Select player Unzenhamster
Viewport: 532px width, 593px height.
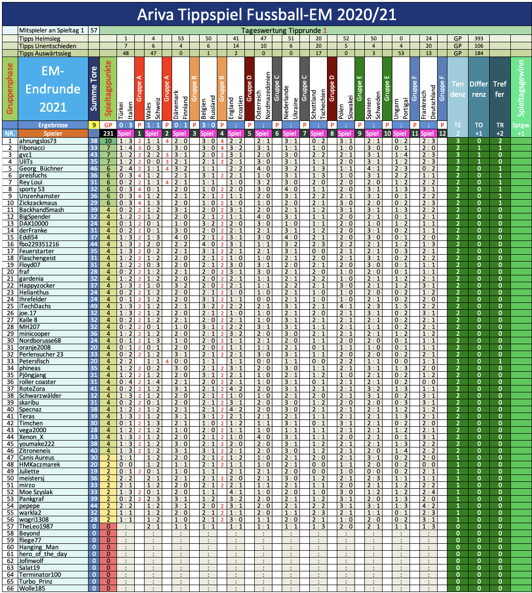point(53,196)
